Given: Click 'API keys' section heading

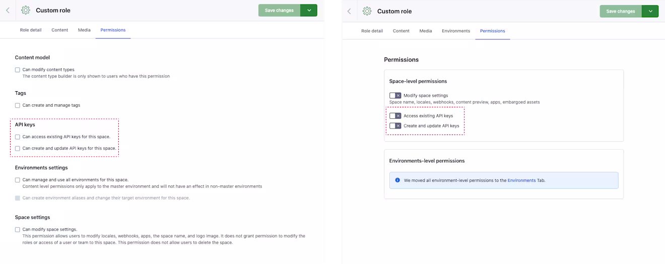Looking at the screenshot, I should point(25,124).
